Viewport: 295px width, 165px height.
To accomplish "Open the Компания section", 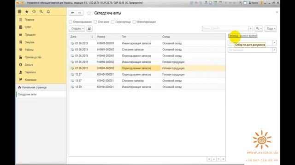I will pyautogui.click(x=30, y=80).
